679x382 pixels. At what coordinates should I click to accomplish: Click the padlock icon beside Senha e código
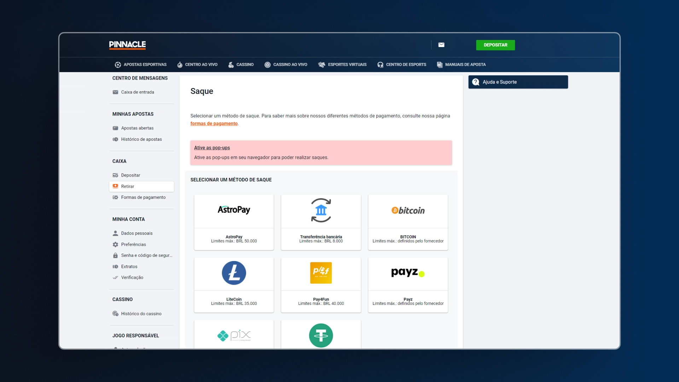pos(115,255)
